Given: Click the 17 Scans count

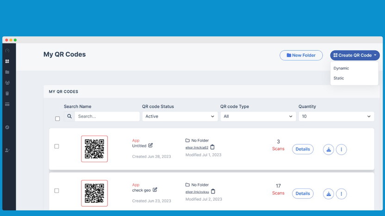Looking at the screenshot, I should coord(278,189).
